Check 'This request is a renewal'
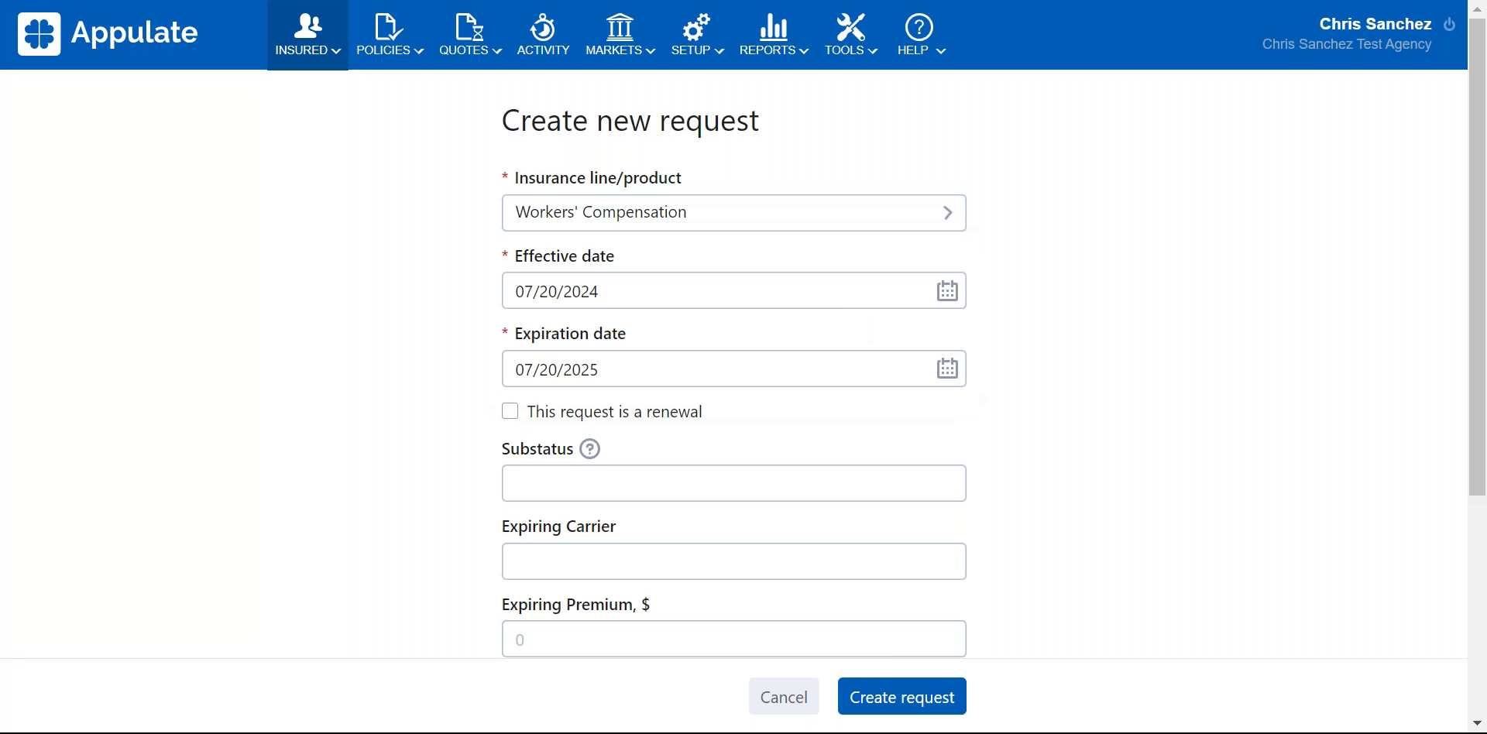Image resolution: width=1487 pixels, height=734 pixels. click(510, 411)
